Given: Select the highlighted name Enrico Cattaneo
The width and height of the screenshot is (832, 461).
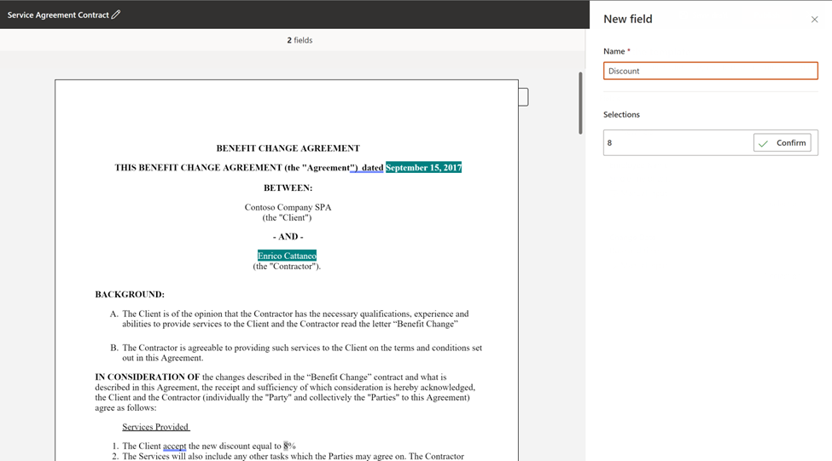Looking at the screenshot, I should pos(287,256).
